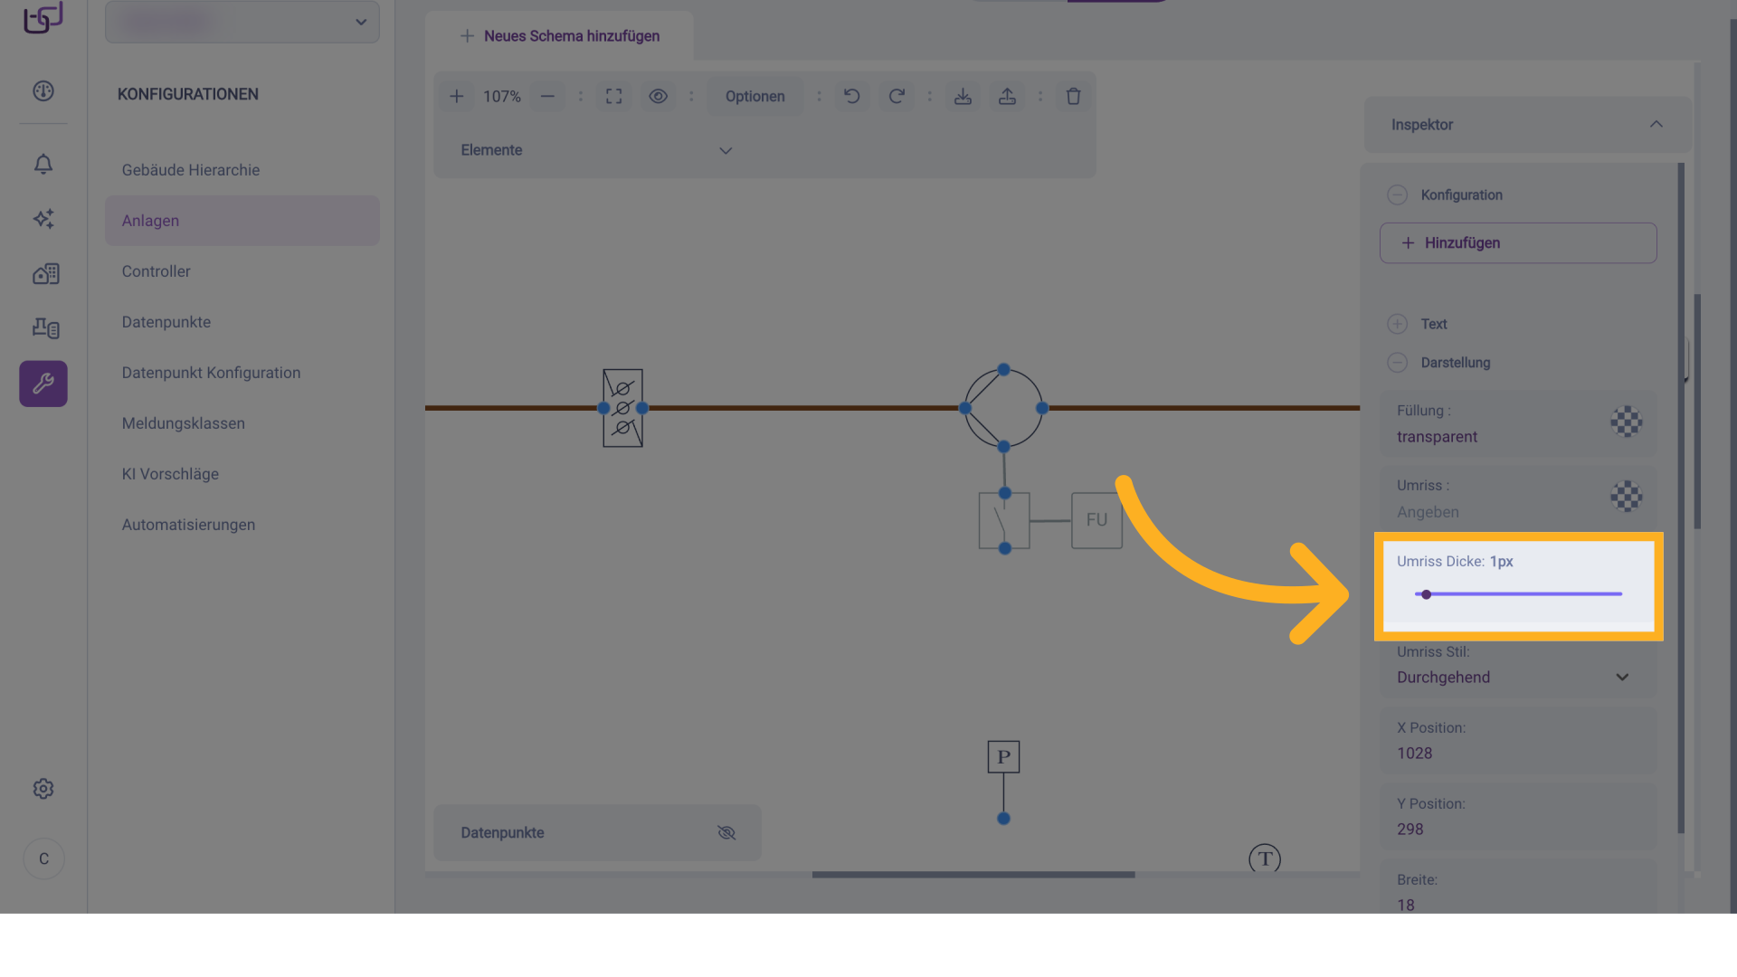Expand the Text section
Viewport: 1737px width, 977px height.
click(x=1397, y=324)
